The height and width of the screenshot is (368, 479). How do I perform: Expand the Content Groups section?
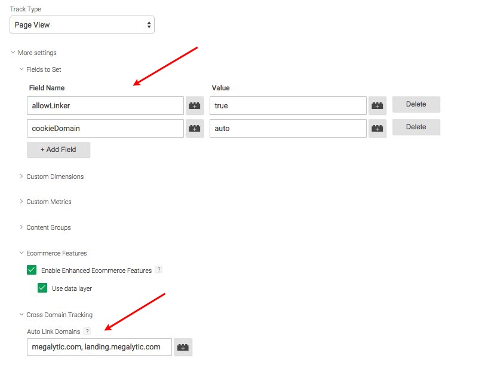47,227
